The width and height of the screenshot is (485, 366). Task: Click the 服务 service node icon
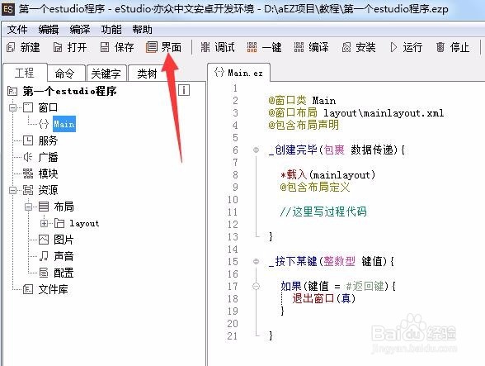tap(28, 140)
